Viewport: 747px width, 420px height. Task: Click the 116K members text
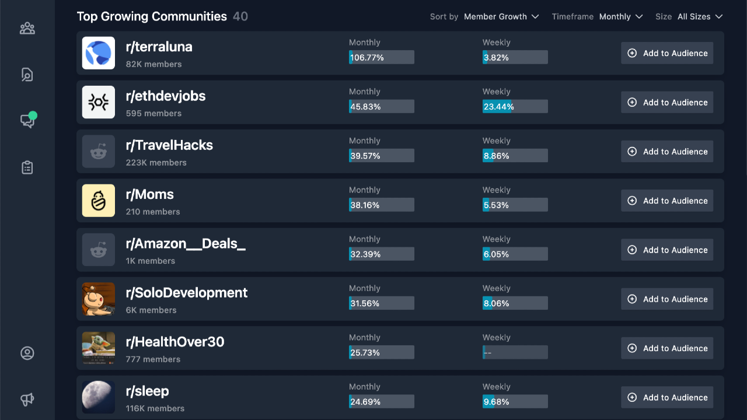tap(155, 408)
